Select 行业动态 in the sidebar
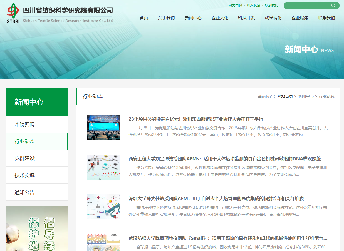This screenshot has height=251, width=344. click(37, 141)
